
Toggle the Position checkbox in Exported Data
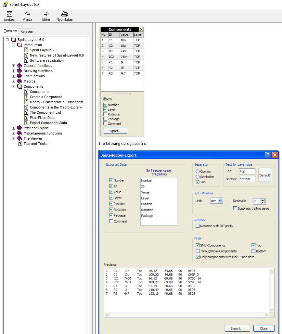[111, 204]
